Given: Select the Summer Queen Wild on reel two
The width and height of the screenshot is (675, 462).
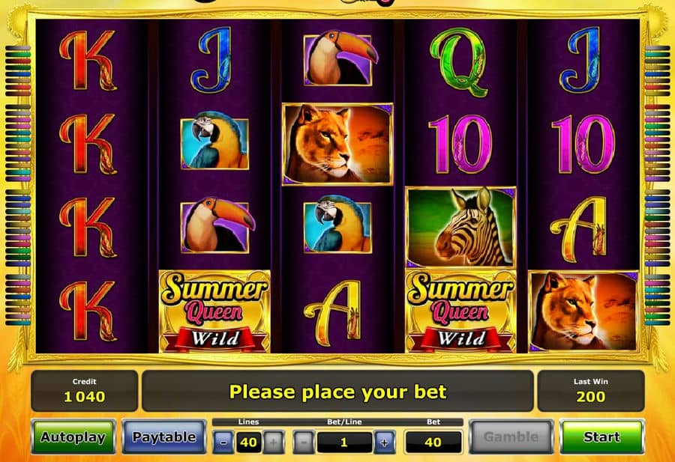Looking at the screenshot, I should pyautogui.click(x=214, y=311).
